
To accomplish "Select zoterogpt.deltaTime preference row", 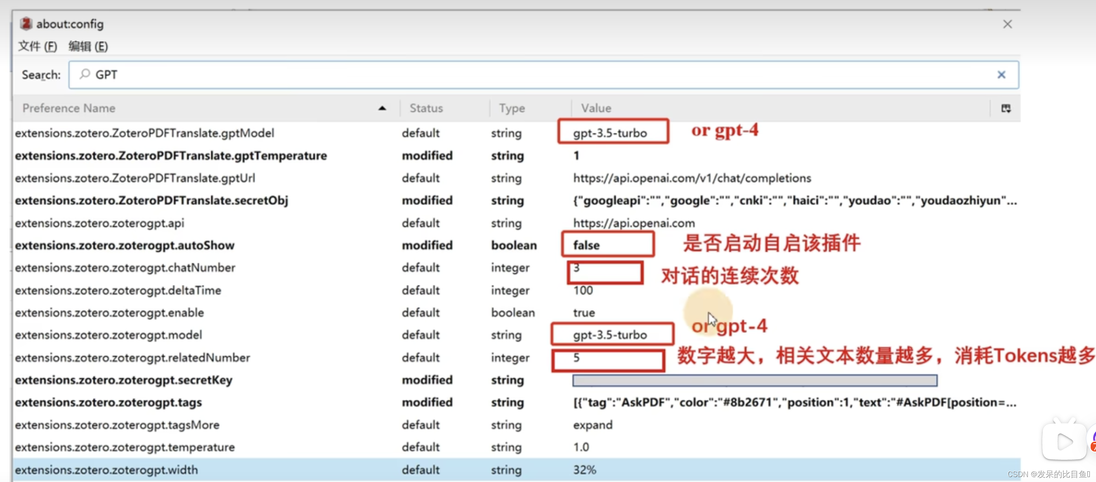I will (x=517, y=290).
